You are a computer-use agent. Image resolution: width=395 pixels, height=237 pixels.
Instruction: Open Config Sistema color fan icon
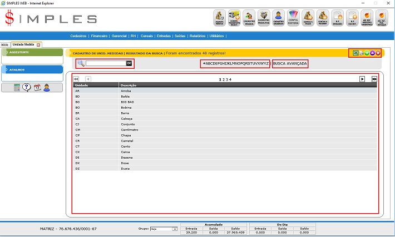click(x=294, y=18)
